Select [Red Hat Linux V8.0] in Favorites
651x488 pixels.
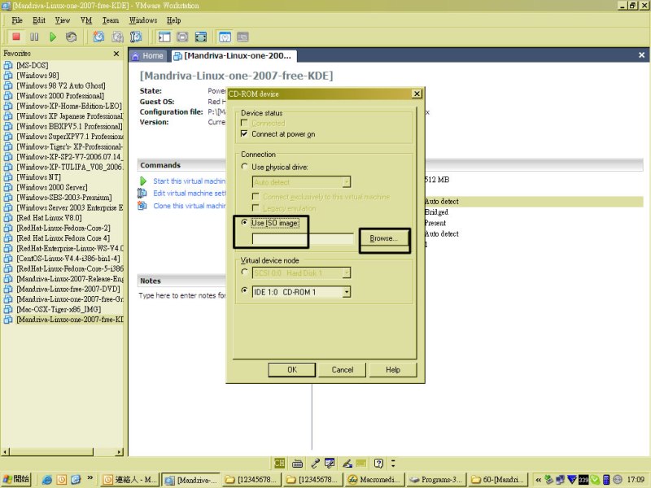pyautogui.click(x=49, y=218)
